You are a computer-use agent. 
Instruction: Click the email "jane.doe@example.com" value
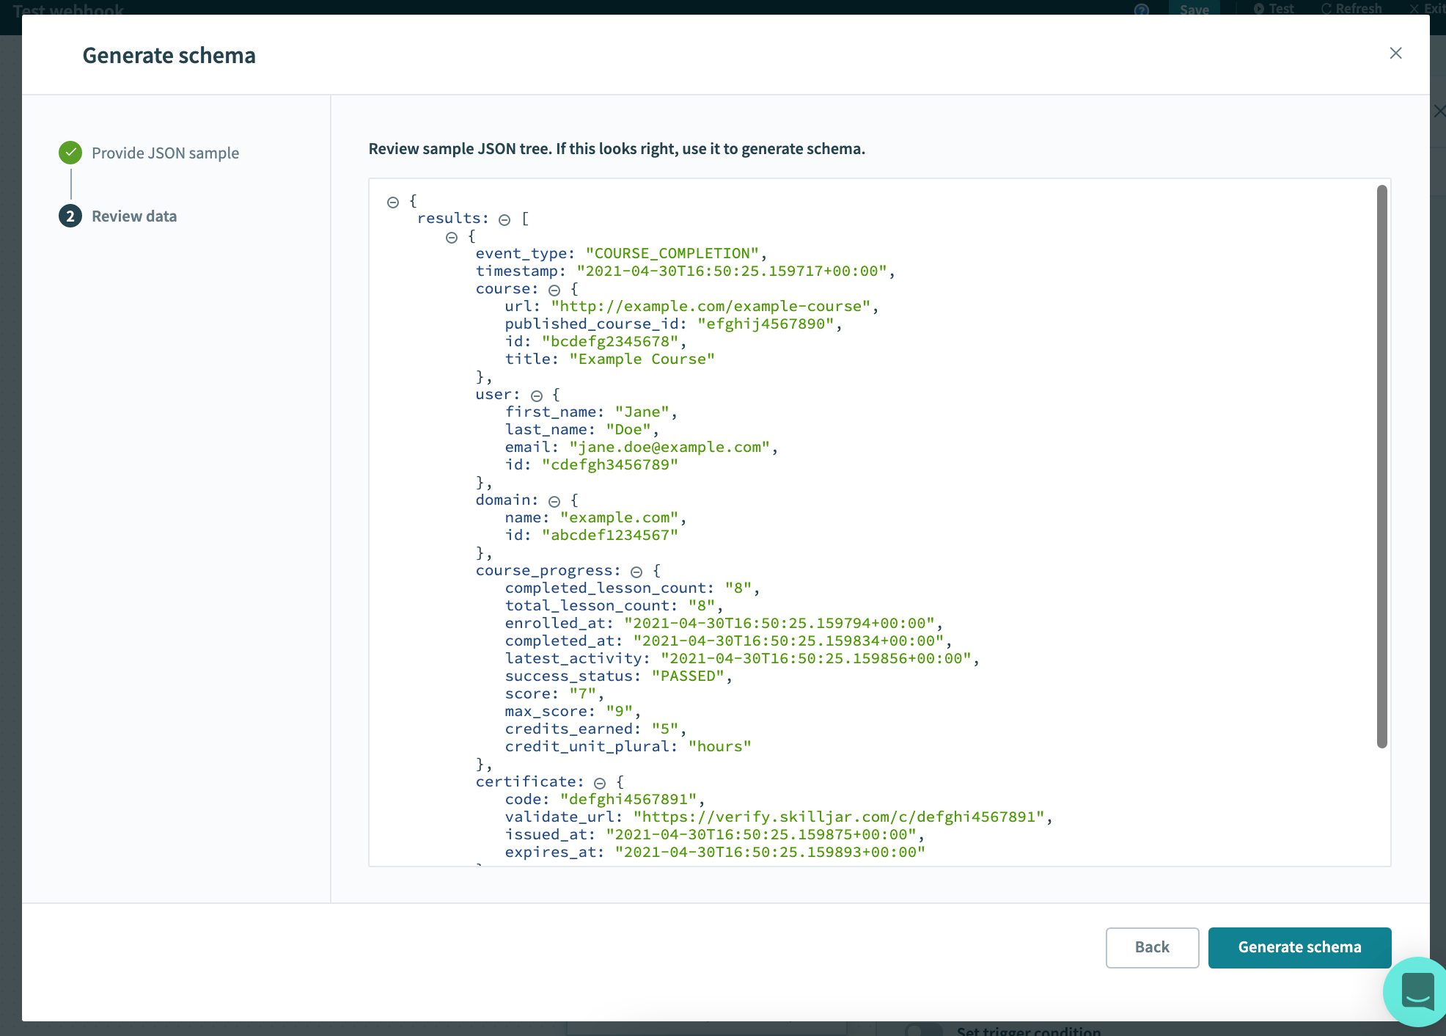point(669,447)
